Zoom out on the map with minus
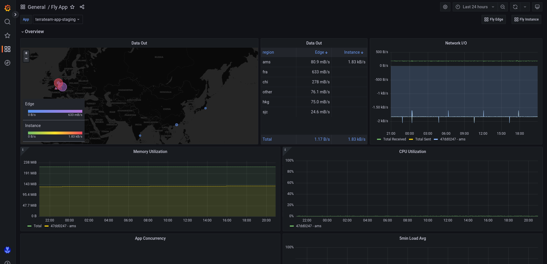The width and height of the screenshot is (547, 264). pos(26,59)
